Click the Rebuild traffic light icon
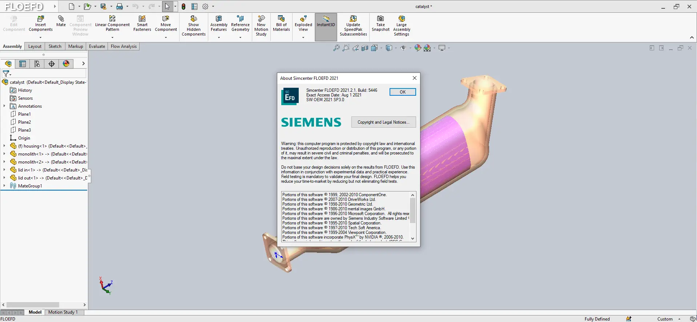Image resolution: width=697 pixels, height=322 pixels. tap(184, 7)
